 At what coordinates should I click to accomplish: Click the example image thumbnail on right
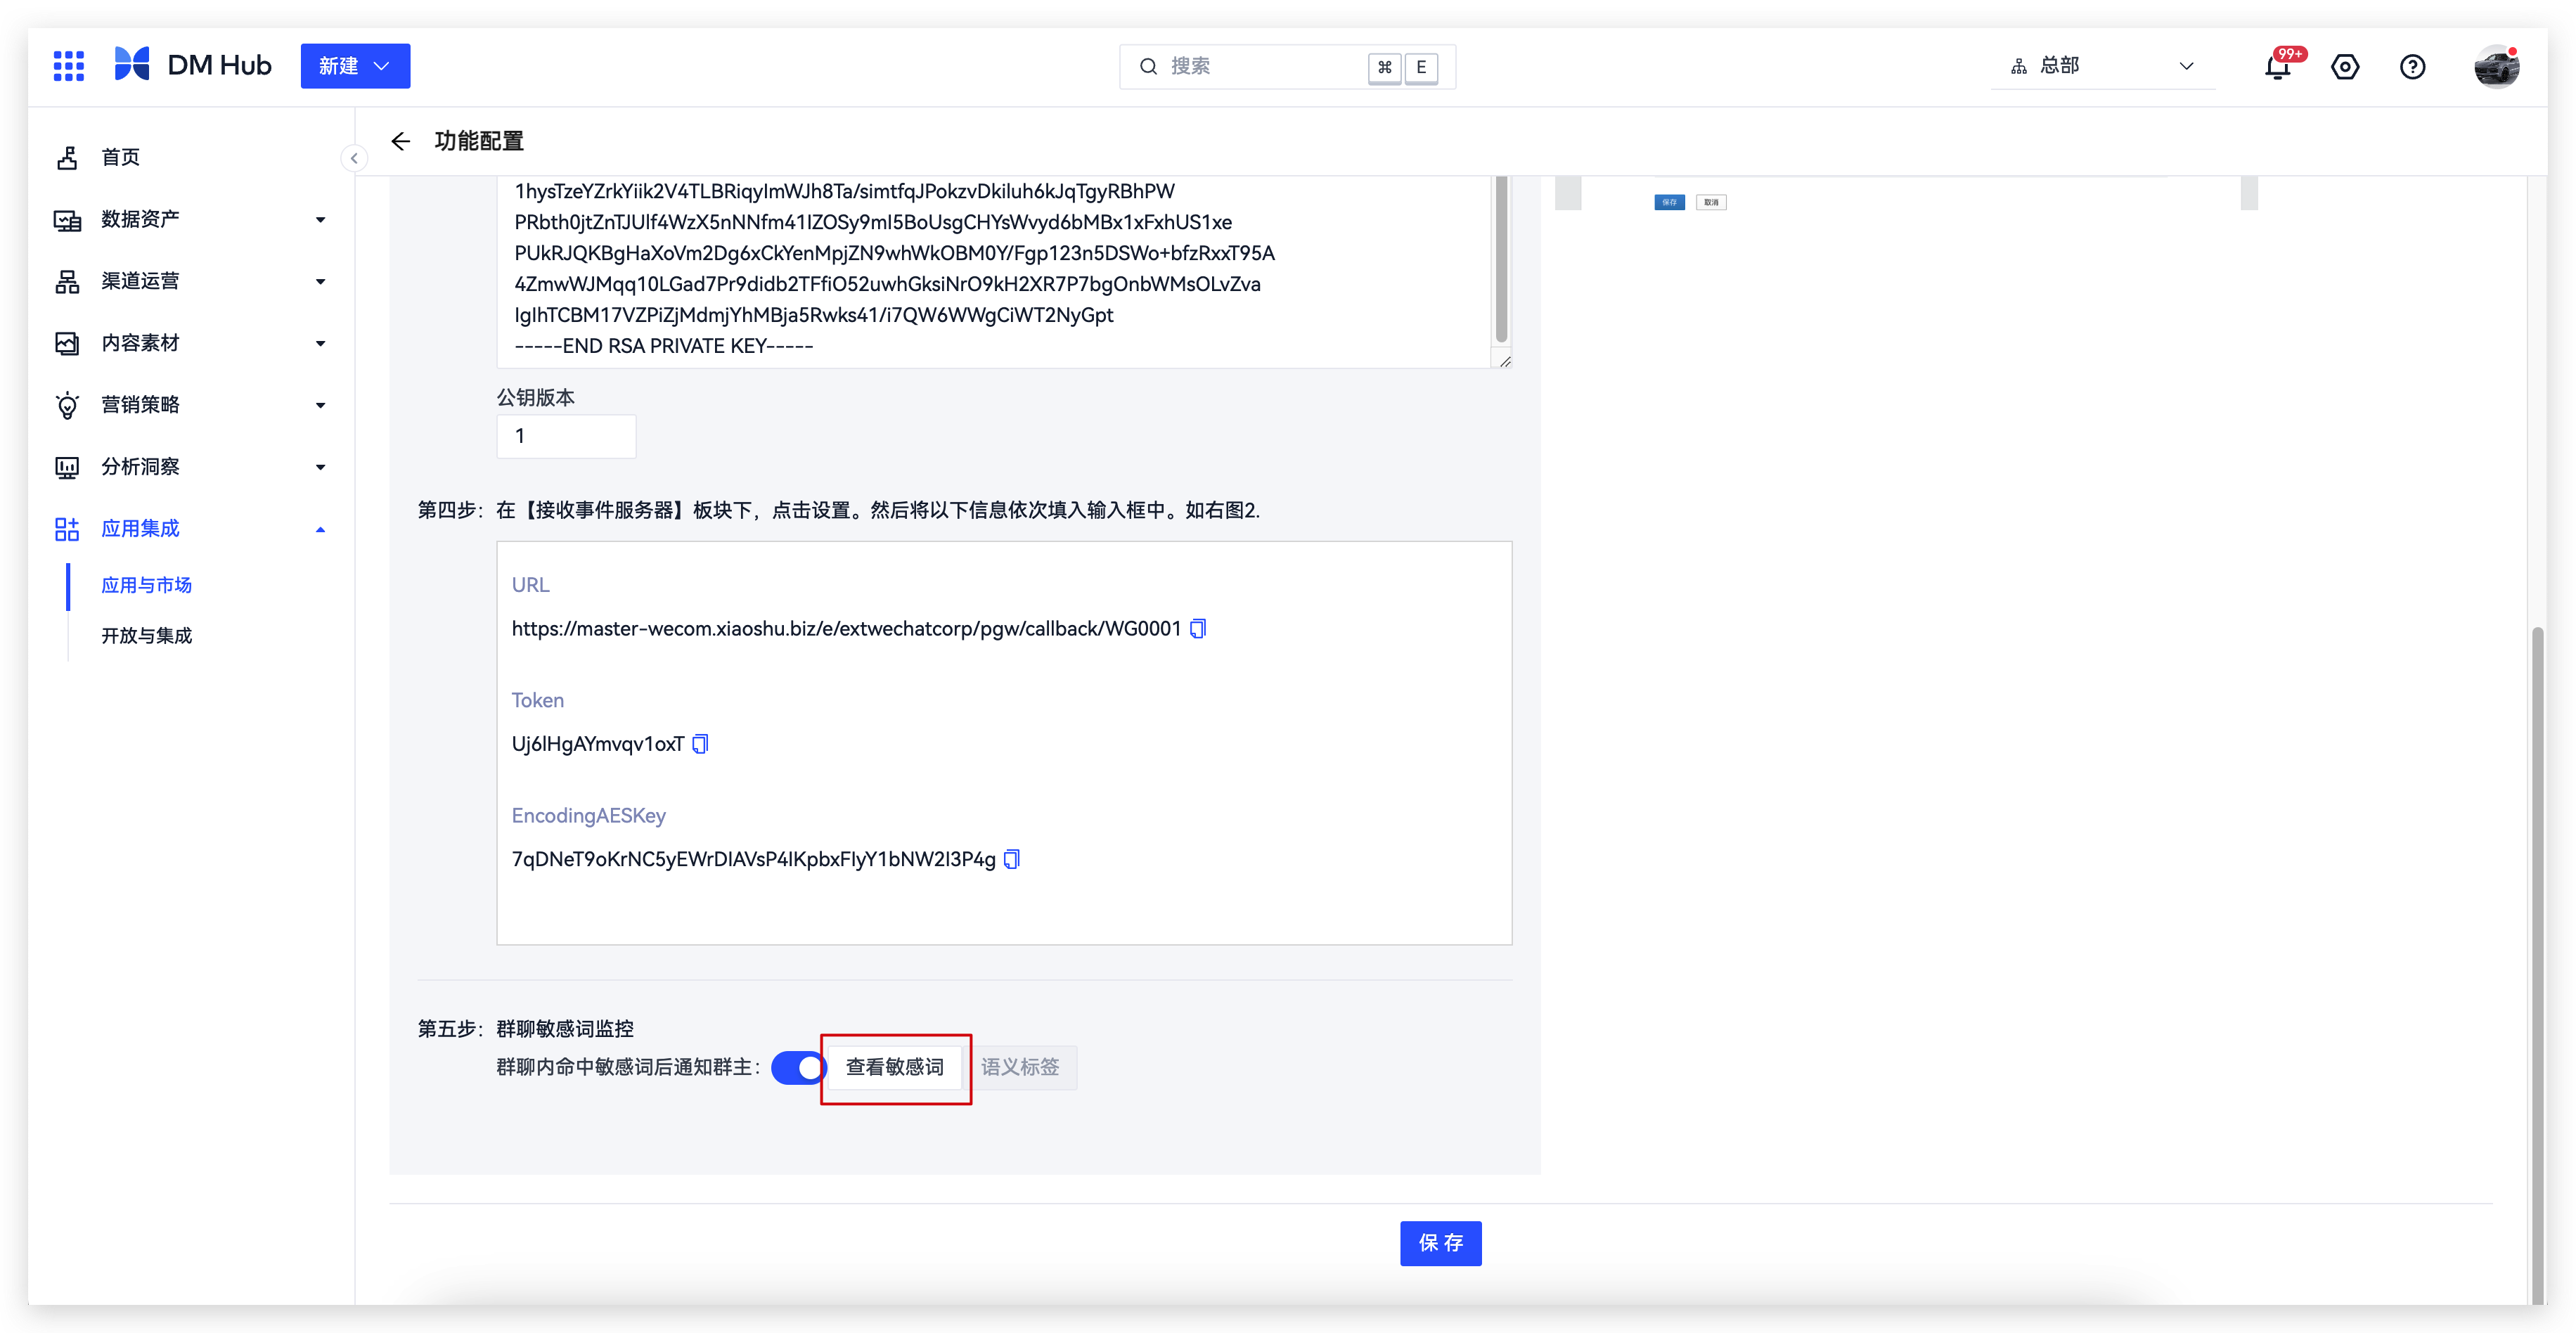1906,194
